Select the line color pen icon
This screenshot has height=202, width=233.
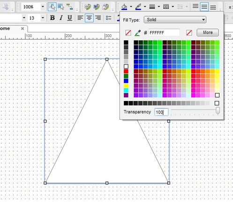138,7
